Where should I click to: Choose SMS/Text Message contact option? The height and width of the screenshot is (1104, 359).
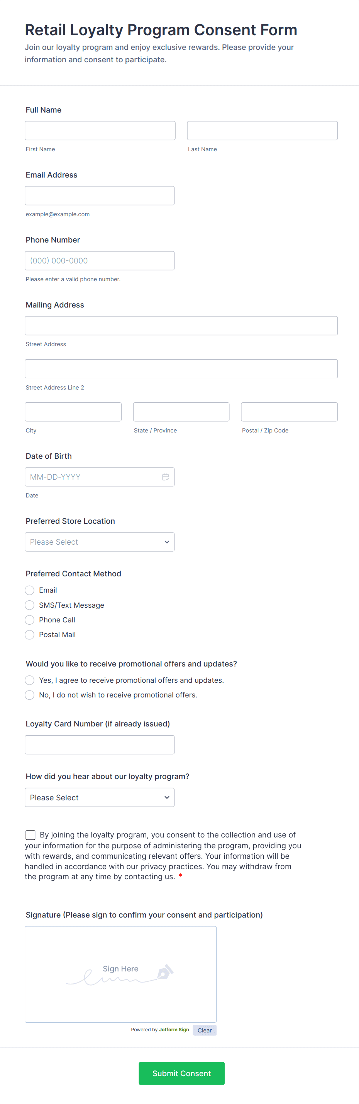pos(29,605)
